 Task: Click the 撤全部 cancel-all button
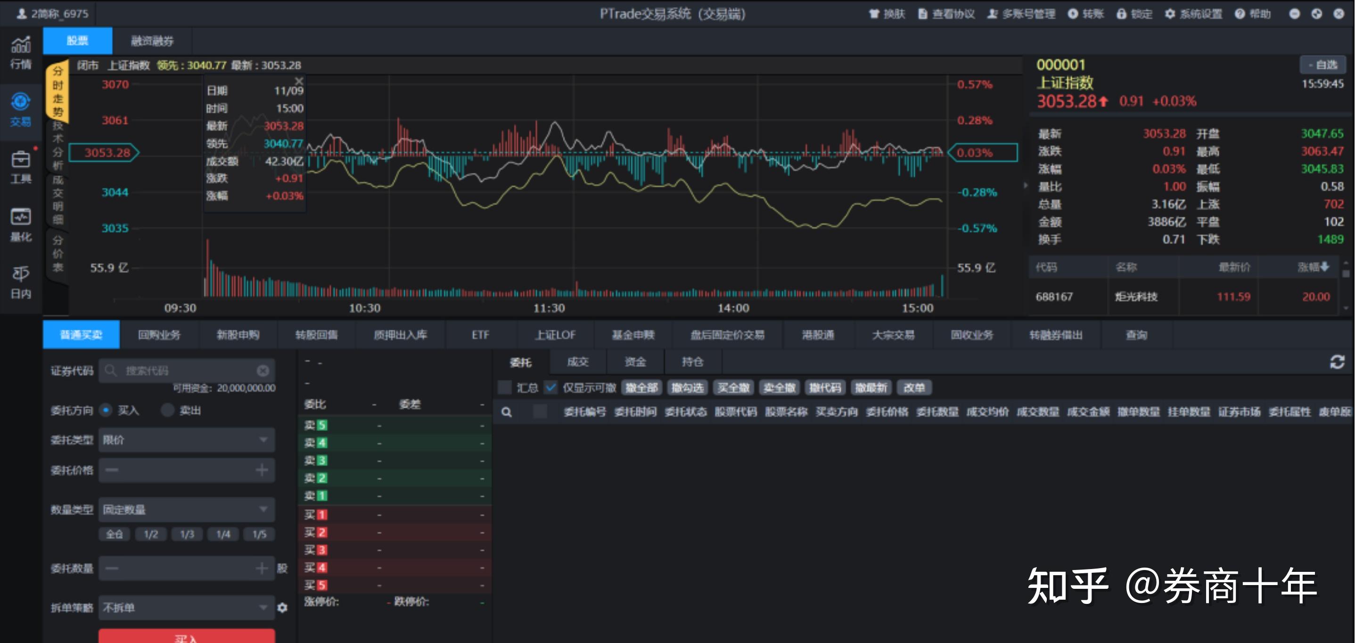click(641, 388)
